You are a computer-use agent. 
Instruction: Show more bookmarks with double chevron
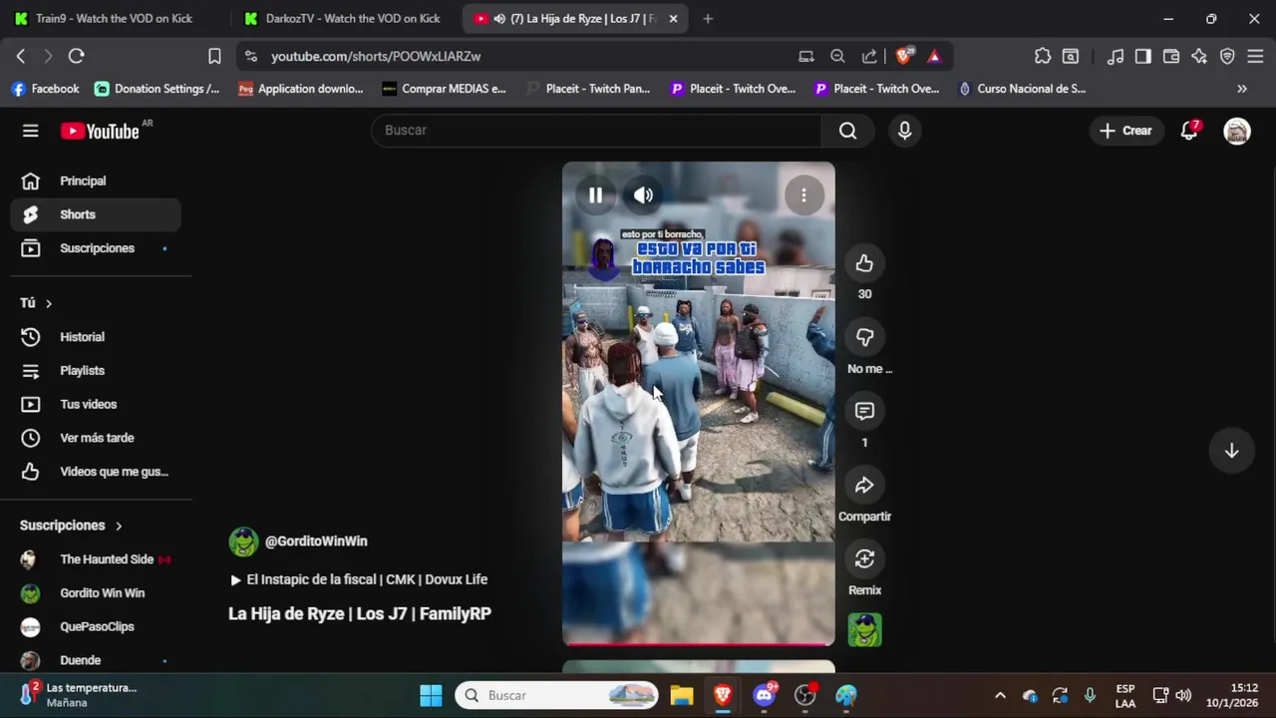tap(1242, 89)
